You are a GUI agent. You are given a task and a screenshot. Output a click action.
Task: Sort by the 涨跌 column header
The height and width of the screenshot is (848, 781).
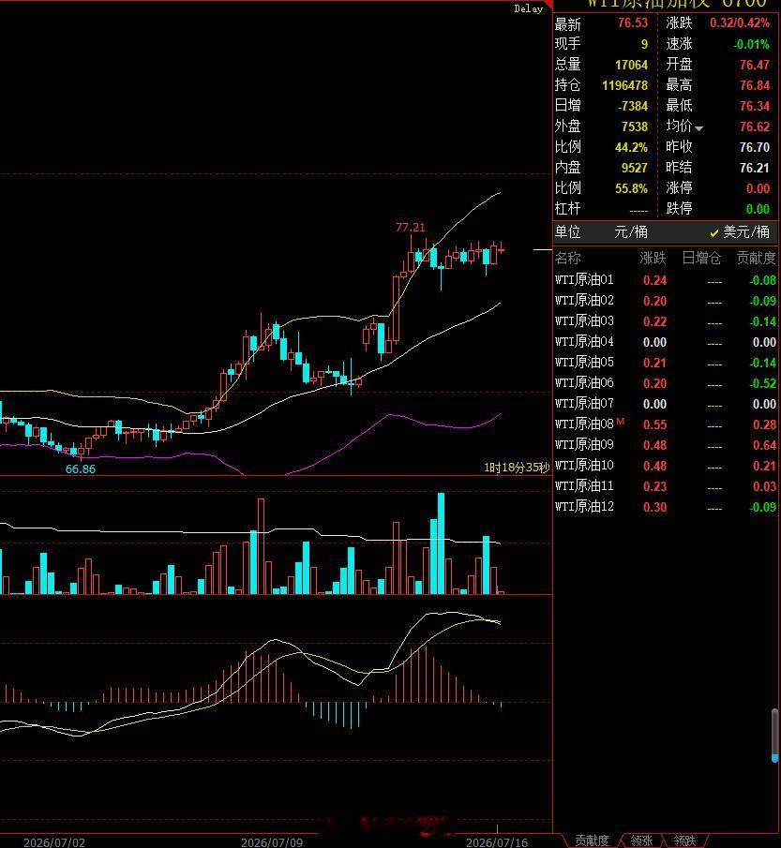tap(653, 259)
